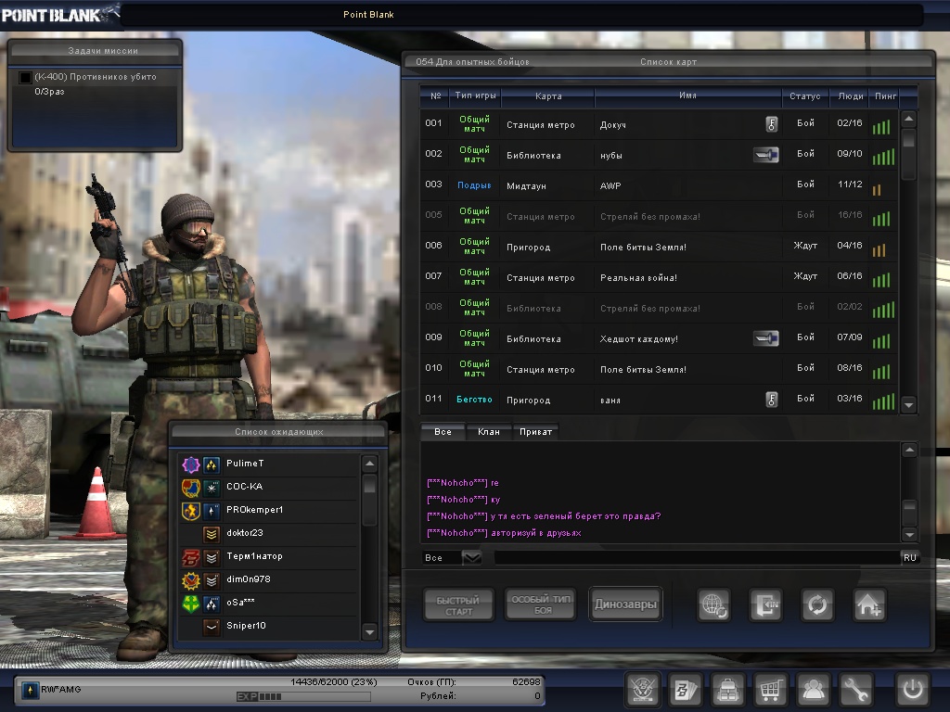Click the create room house icon
950x712 pixels.
pos(869,605)
